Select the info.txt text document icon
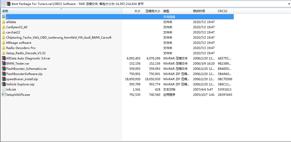Screen dimensions: 291x142 tap(3, 89)
